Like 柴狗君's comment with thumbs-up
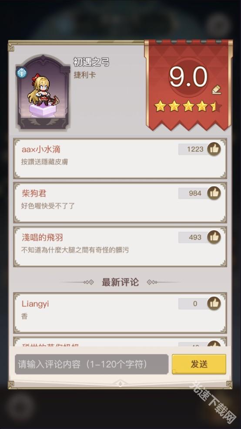Image resolution: width=241 pixels, height=429 pixels. [214, 193]
